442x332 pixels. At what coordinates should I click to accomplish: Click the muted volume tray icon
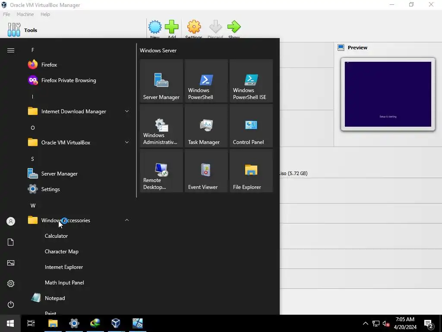tap(386, 323)
